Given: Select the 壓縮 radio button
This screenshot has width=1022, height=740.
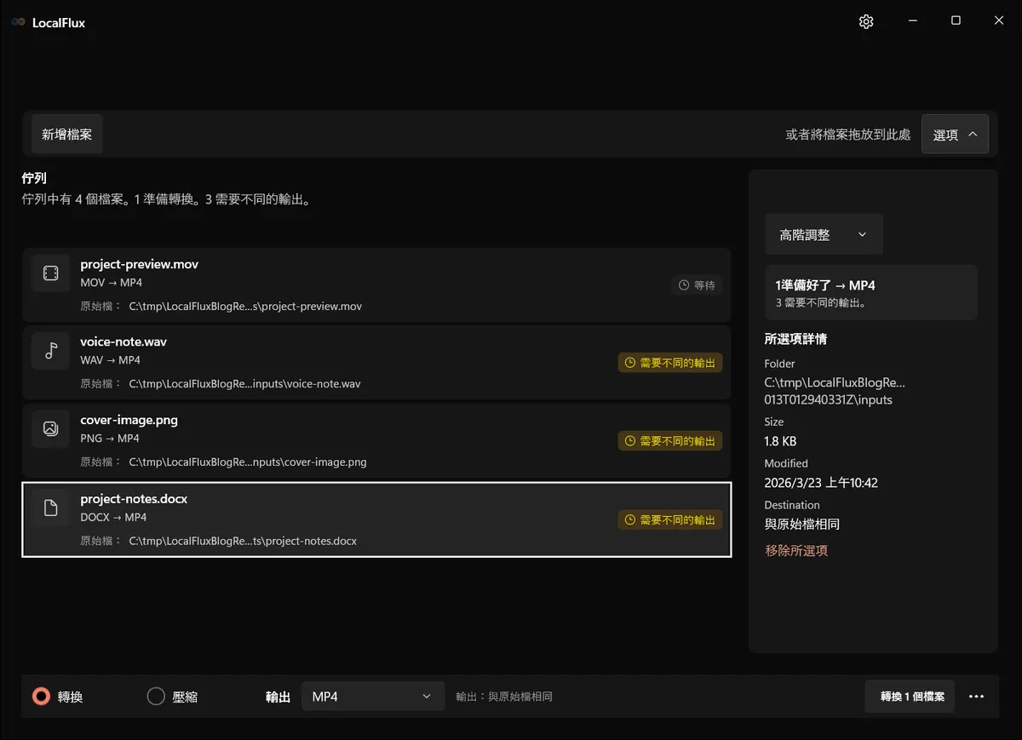Looking at the screenshot, I should (x=156, y=697).
